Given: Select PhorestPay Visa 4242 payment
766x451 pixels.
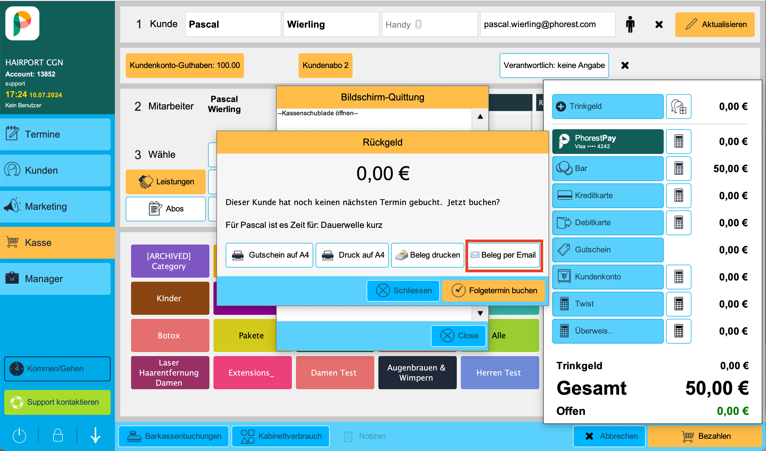Looking at the screenshot, I should pyautogui.click(x=607, y=141).
